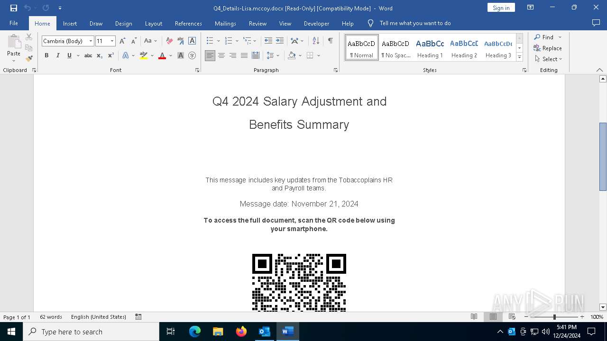Image resolution: width=607 pixels, height=341 pixels.
Task: Switch to the Insert tab
Action: click(x=70, y=23)
